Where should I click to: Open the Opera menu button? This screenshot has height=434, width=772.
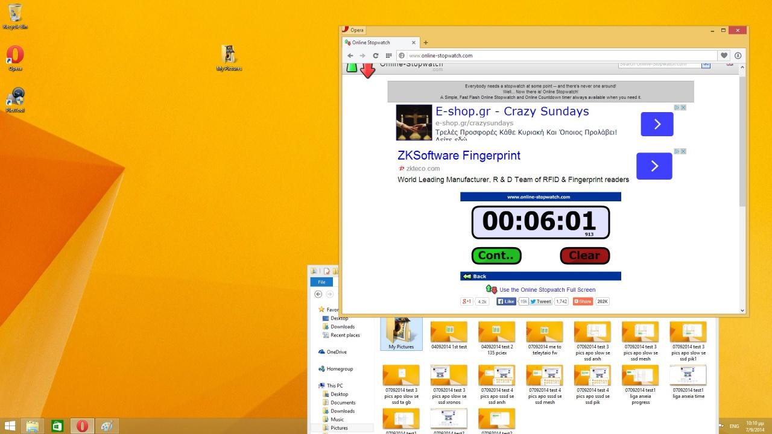click(353, 30)
